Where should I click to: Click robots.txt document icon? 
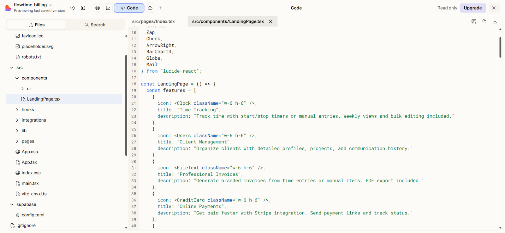click(18, 57)
